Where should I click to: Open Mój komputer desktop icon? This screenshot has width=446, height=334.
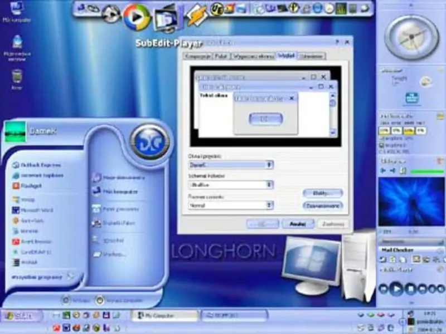click(17, 11)
